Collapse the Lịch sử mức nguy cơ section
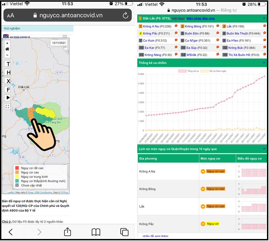This screenshot has width=269, height=241. click(264, 149)
